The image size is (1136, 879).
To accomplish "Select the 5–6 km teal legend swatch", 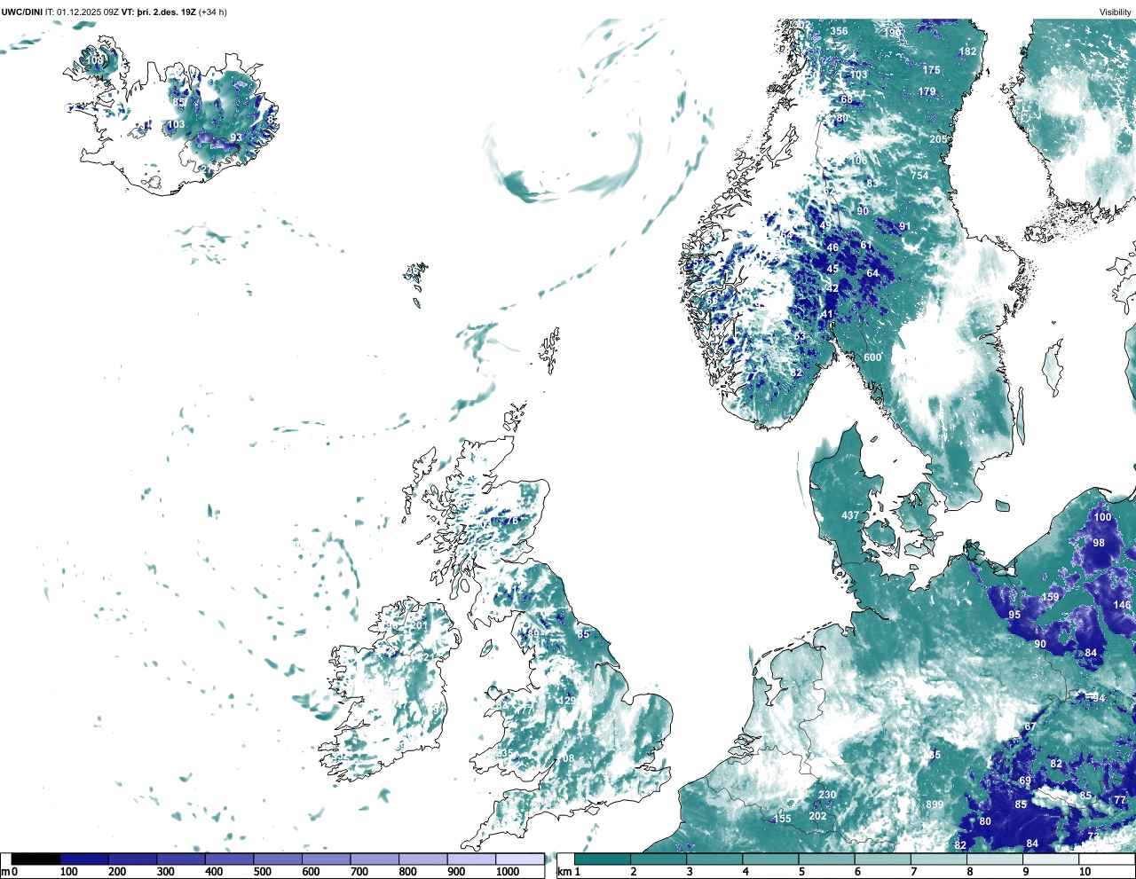I will pyautogui.click(x=827, y=859).
